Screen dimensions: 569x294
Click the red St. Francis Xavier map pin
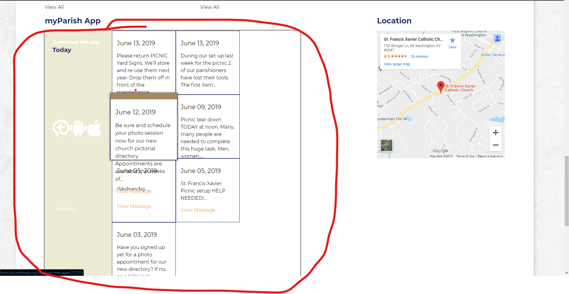tap(440, 87)
